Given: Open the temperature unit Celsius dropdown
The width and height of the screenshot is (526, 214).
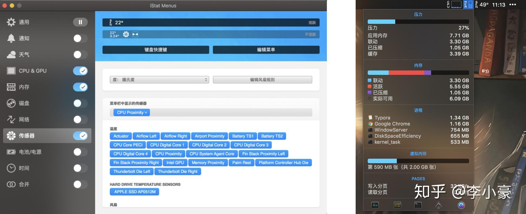Looking at the screenshot, I should pyautogui.click(x=159, y=80).
